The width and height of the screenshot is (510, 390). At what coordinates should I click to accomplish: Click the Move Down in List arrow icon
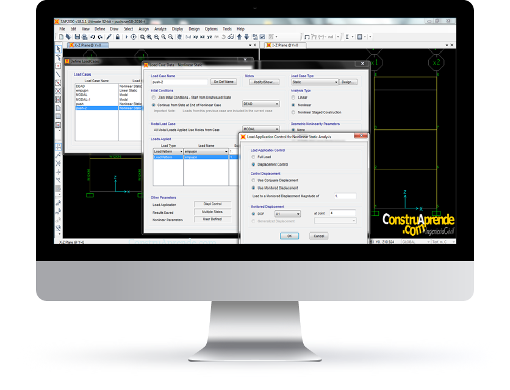pos(246,37)
